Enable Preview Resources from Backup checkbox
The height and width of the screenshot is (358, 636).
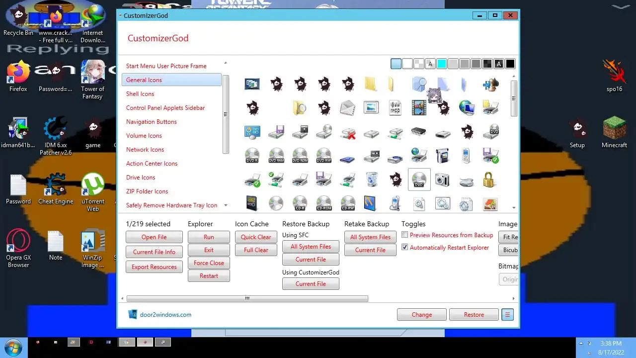tap(404, 235)
